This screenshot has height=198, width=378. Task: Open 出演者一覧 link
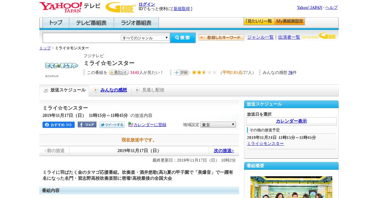289,37
